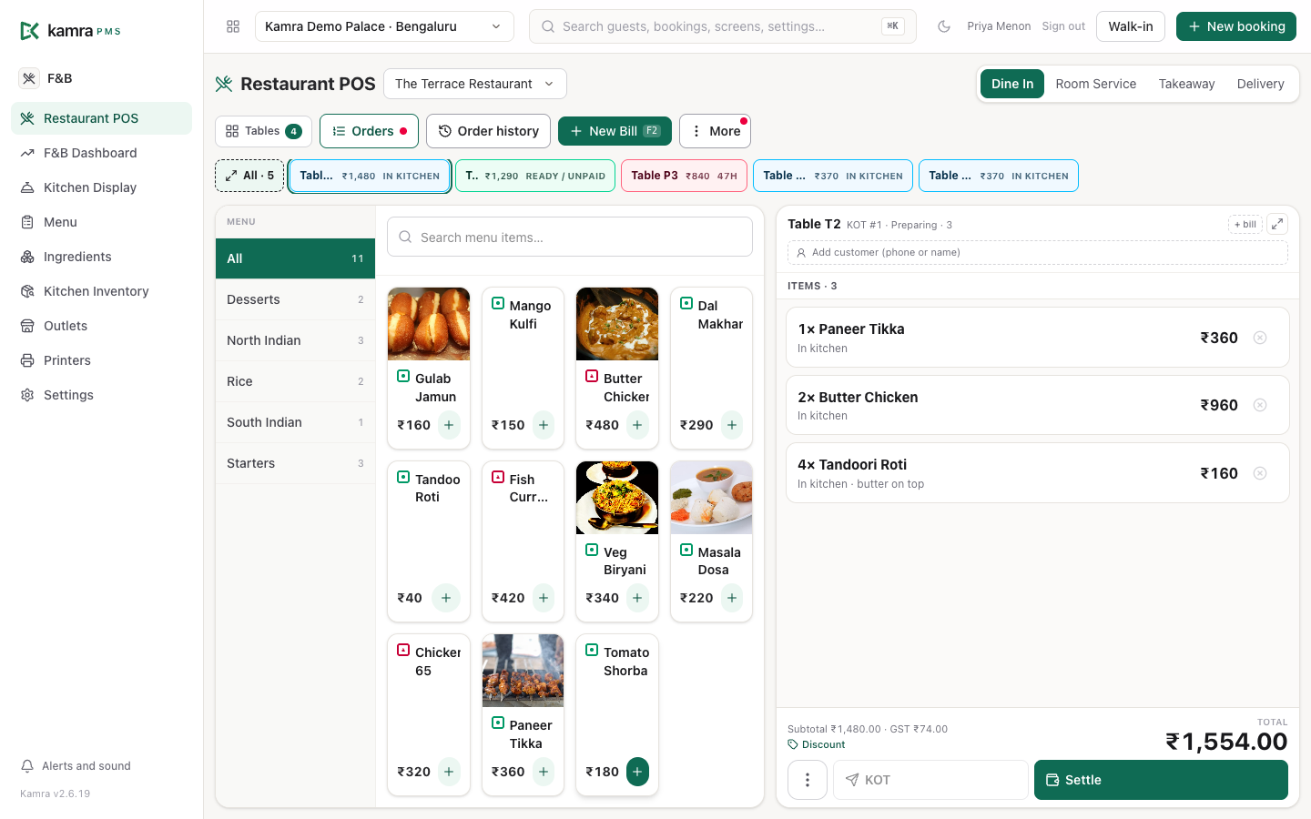Click the New Bill button
This screenshot has height=819, width=1311.
tap(615, 131)
